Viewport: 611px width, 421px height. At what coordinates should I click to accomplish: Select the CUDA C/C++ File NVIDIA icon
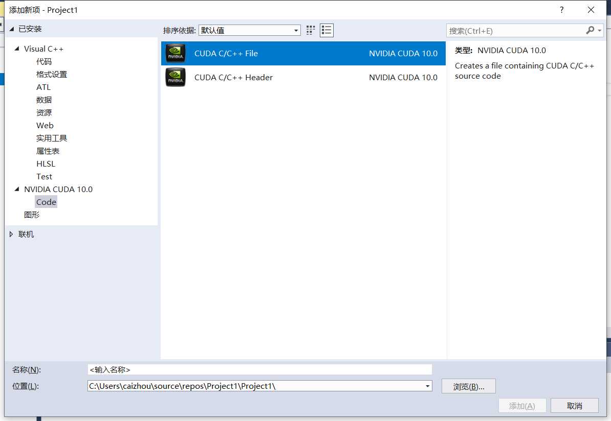[x=176, y=53]
